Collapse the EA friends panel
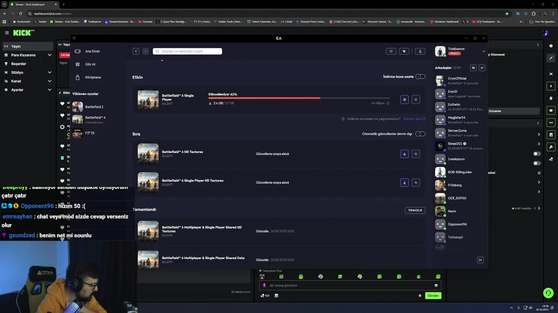Image resolution: width=558 pixels, height=313 pixels. [480, 260]
